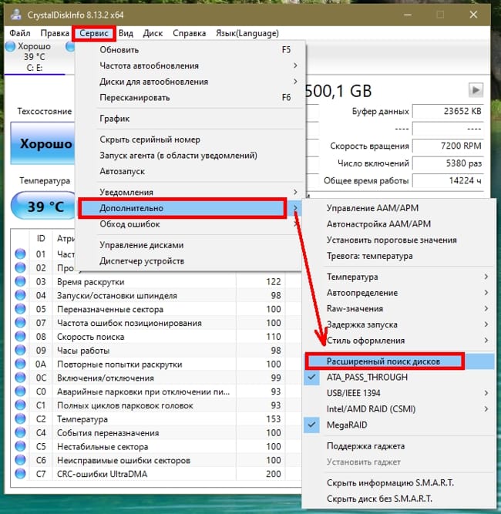This screenshot has width=501, height=514.
Task: Toggle Автозапуск option
Action: tap(190, 171)
